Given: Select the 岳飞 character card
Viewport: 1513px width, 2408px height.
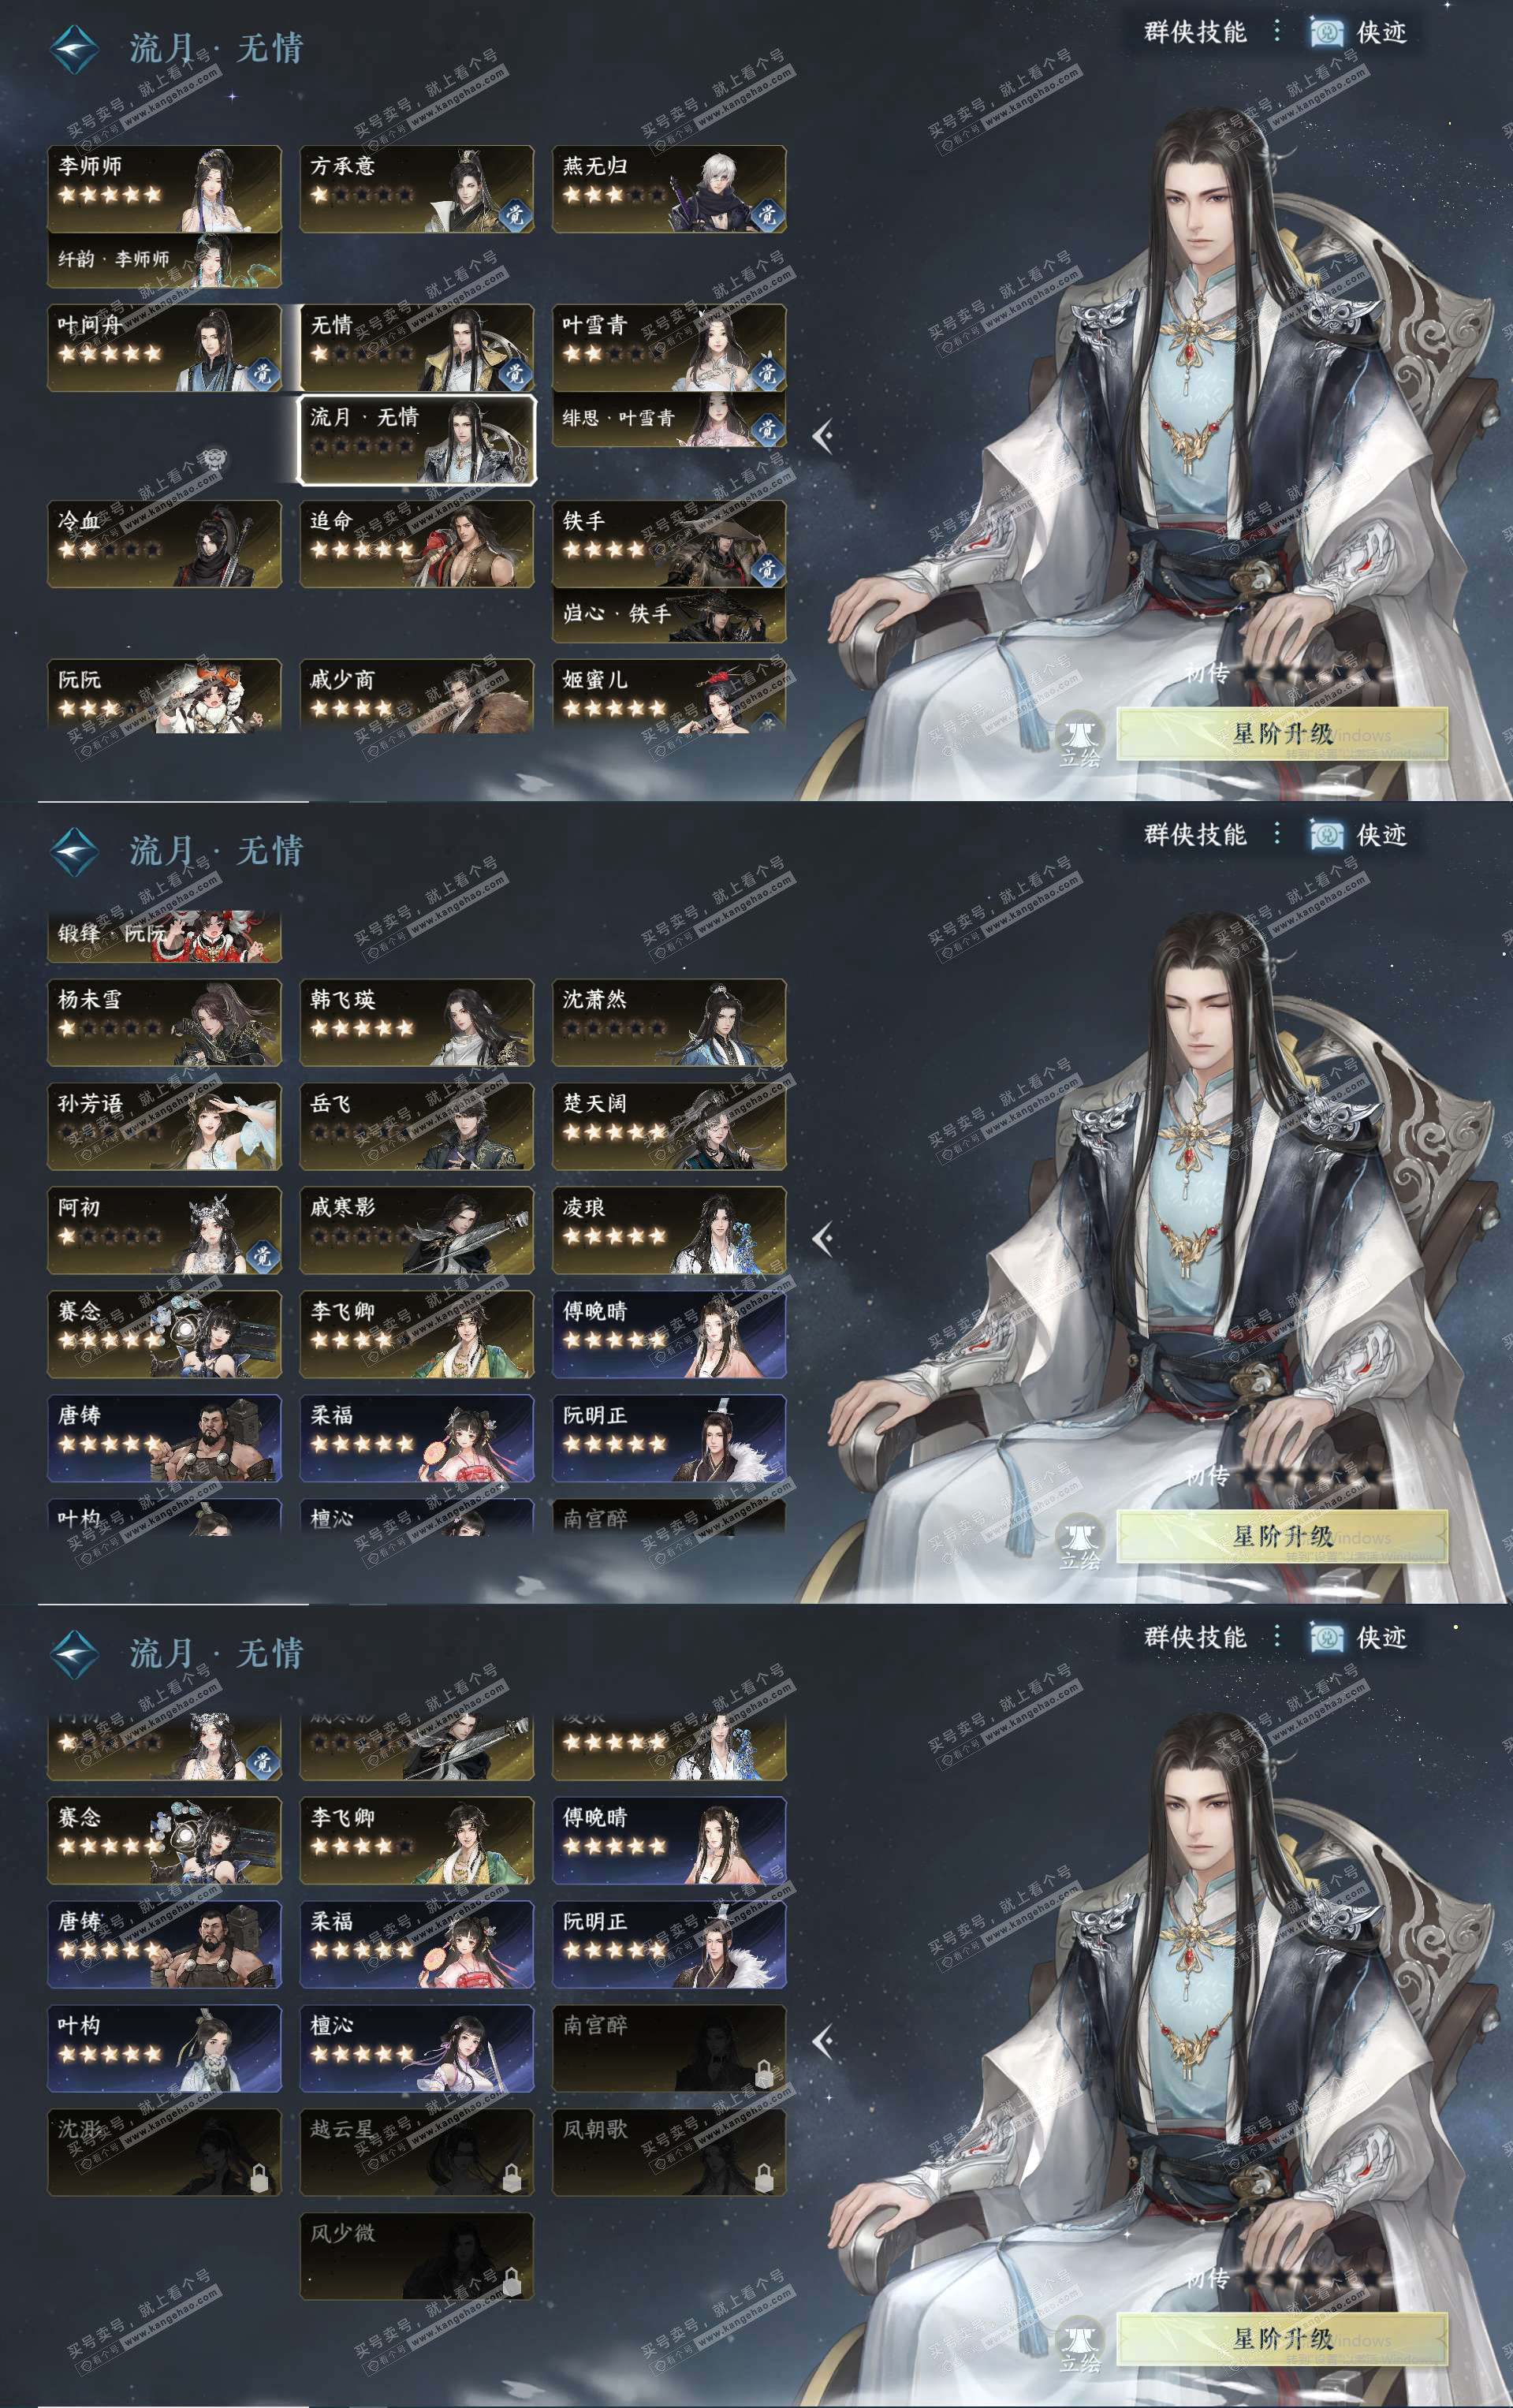Looking at the screenshot, I should coord(417,1126).
